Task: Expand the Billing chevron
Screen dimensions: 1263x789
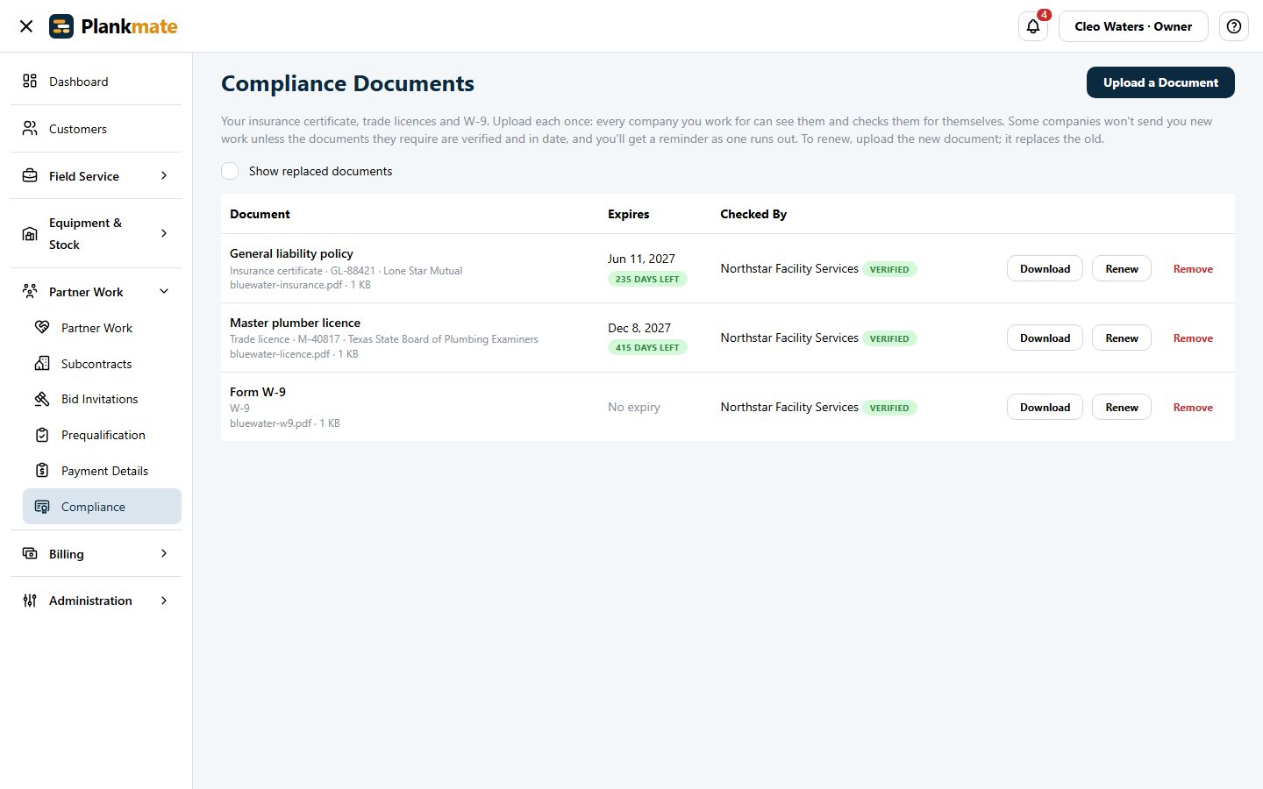Action: [164, 554]
